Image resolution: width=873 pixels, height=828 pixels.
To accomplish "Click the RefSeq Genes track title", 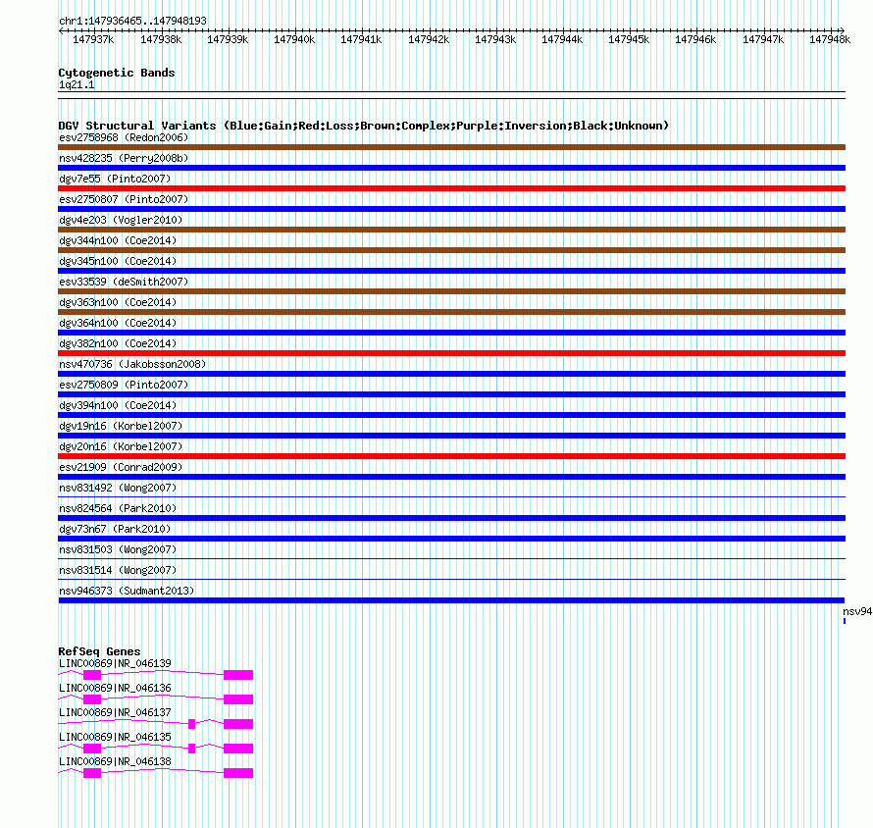I will (99, 651).
